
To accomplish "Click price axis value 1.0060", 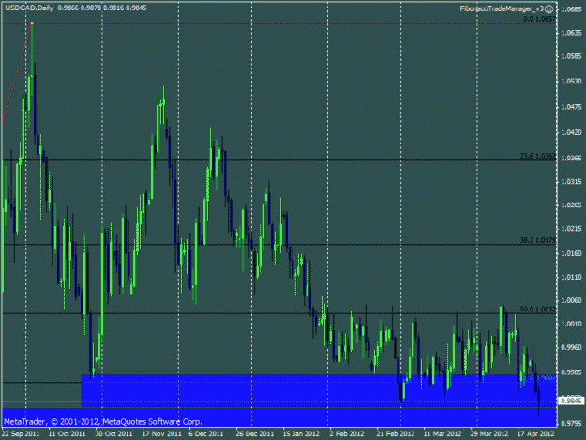I will (571, 300).
